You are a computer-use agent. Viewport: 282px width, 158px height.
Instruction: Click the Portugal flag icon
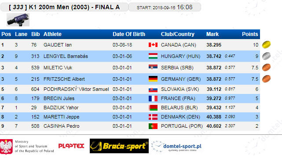(153, 126)
